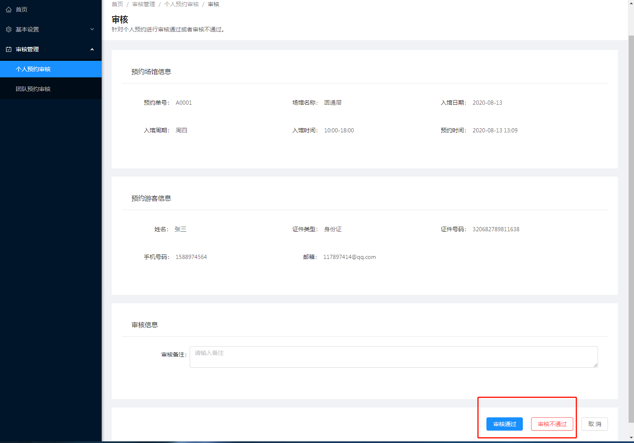The width and height of the screenshot is (634, 443).
Task: Select ID number 320682789811638
Action: pyautogui.click(x=496, y=229)
